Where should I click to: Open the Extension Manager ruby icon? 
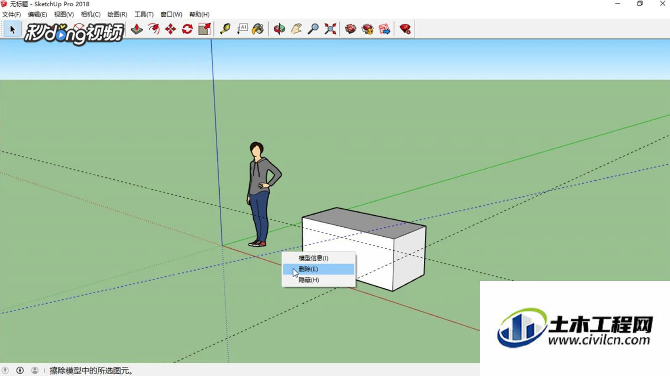click(405, 29)
